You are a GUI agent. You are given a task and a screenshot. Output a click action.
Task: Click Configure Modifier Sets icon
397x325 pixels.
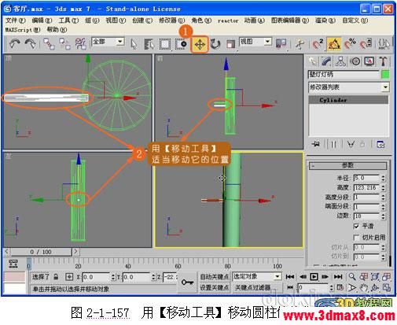(x=380, y=144)
